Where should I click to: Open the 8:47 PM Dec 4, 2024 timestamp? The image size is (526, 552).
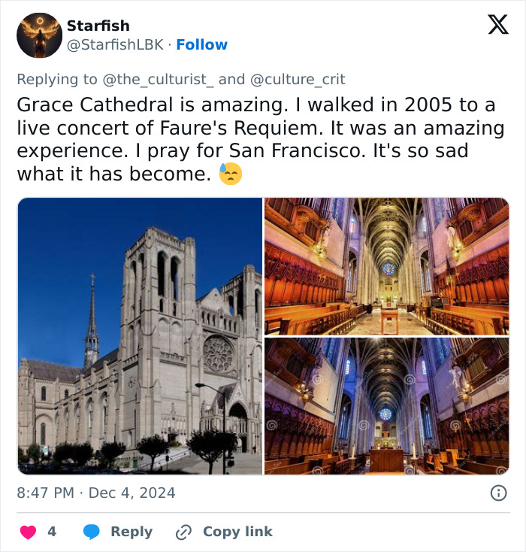(96, 493)
